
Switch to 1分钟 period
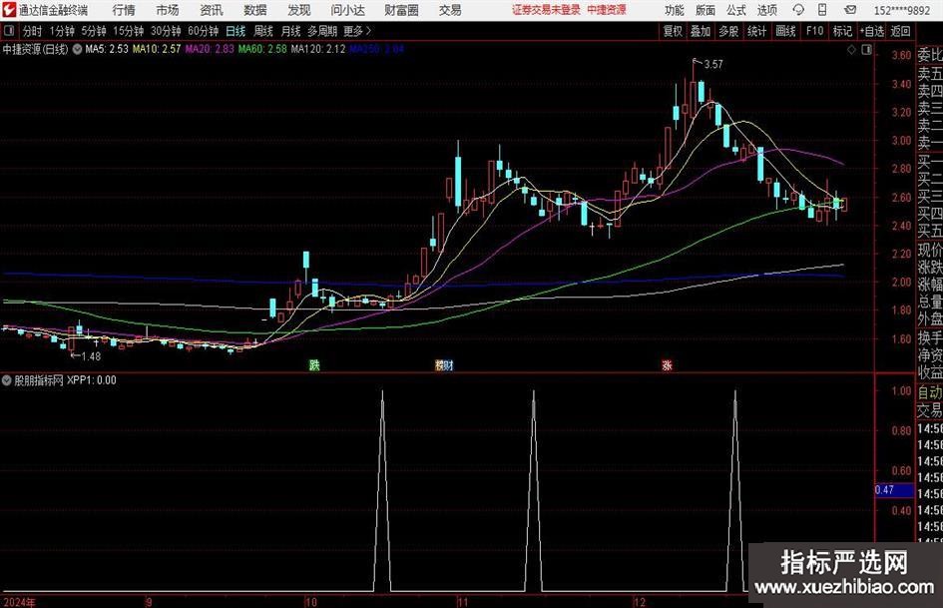coord(62,31)
